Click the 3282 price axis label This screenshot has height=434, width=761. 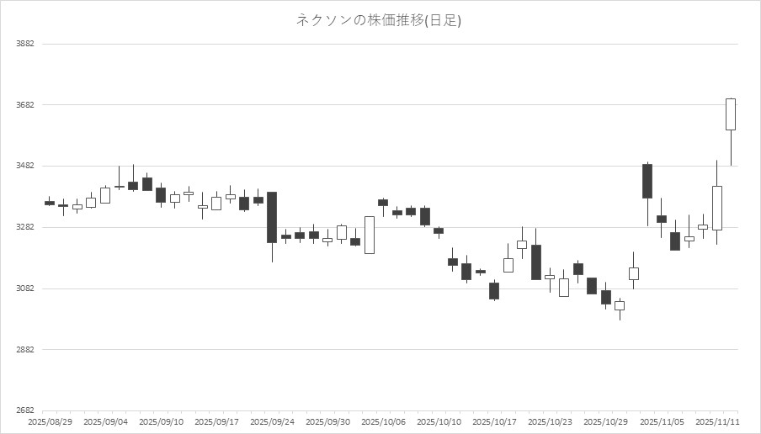click(24, 228)
